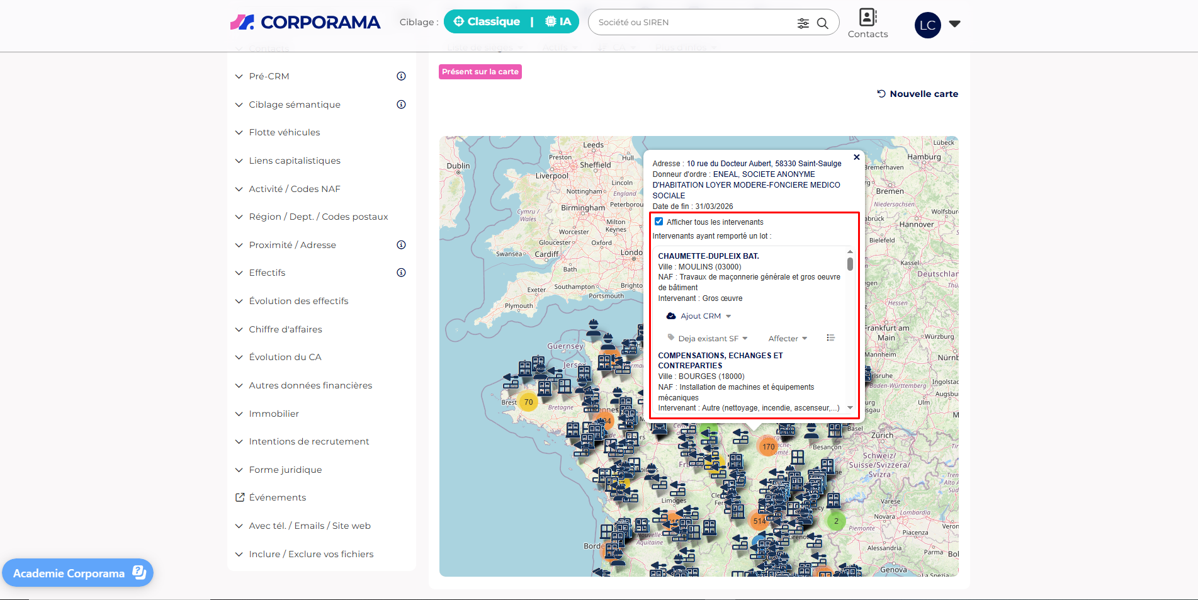Viewport: 1198px width, 600px height.
Task: Open advanced search filters icon
Action: (803, 23)
